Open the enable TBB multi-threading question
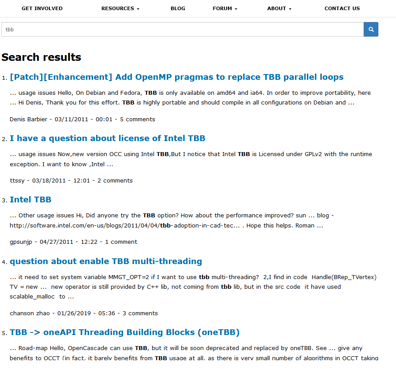The height and width of the screenshot is (369, 396). click(x=106, y=261)
